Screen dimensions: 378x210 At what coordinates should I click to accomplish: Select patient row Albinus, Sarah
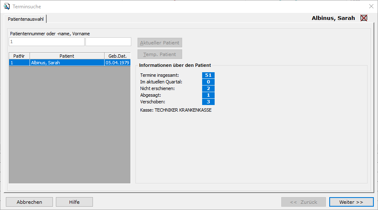pyautogui.click(x=70, y=63)
